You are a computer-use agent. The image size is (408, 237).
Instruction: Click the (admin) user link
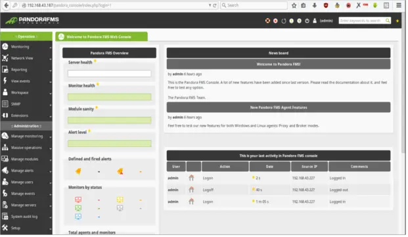click(x=326, y=21)
